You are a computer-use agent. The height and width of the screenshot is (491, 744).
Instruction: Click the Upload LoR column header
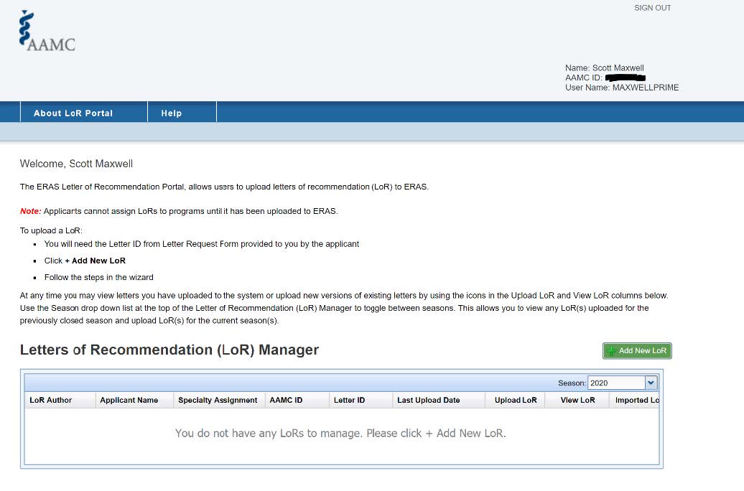point(516,400)
